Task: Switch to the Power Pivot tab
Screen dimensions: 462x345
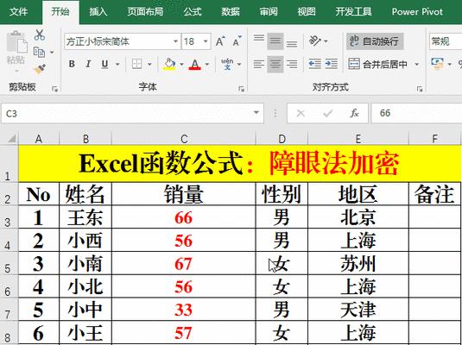Action: pyautogui.click(x=417, y=12)
